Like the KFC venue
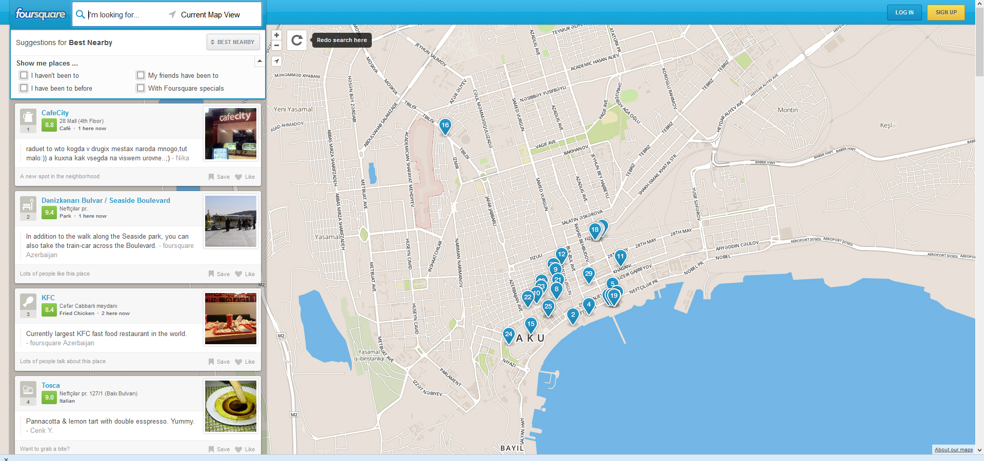The image size is (984, 461). click(245, 362)
